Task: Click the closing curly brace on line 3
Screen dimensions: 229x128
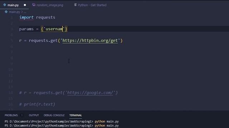Action: coord(66,29)
